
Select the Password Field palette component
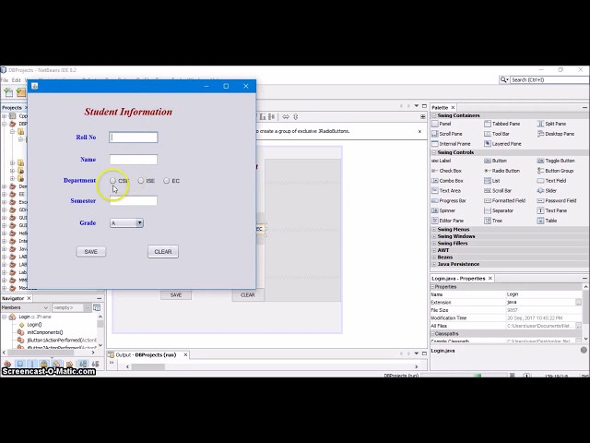coord(557,201)
